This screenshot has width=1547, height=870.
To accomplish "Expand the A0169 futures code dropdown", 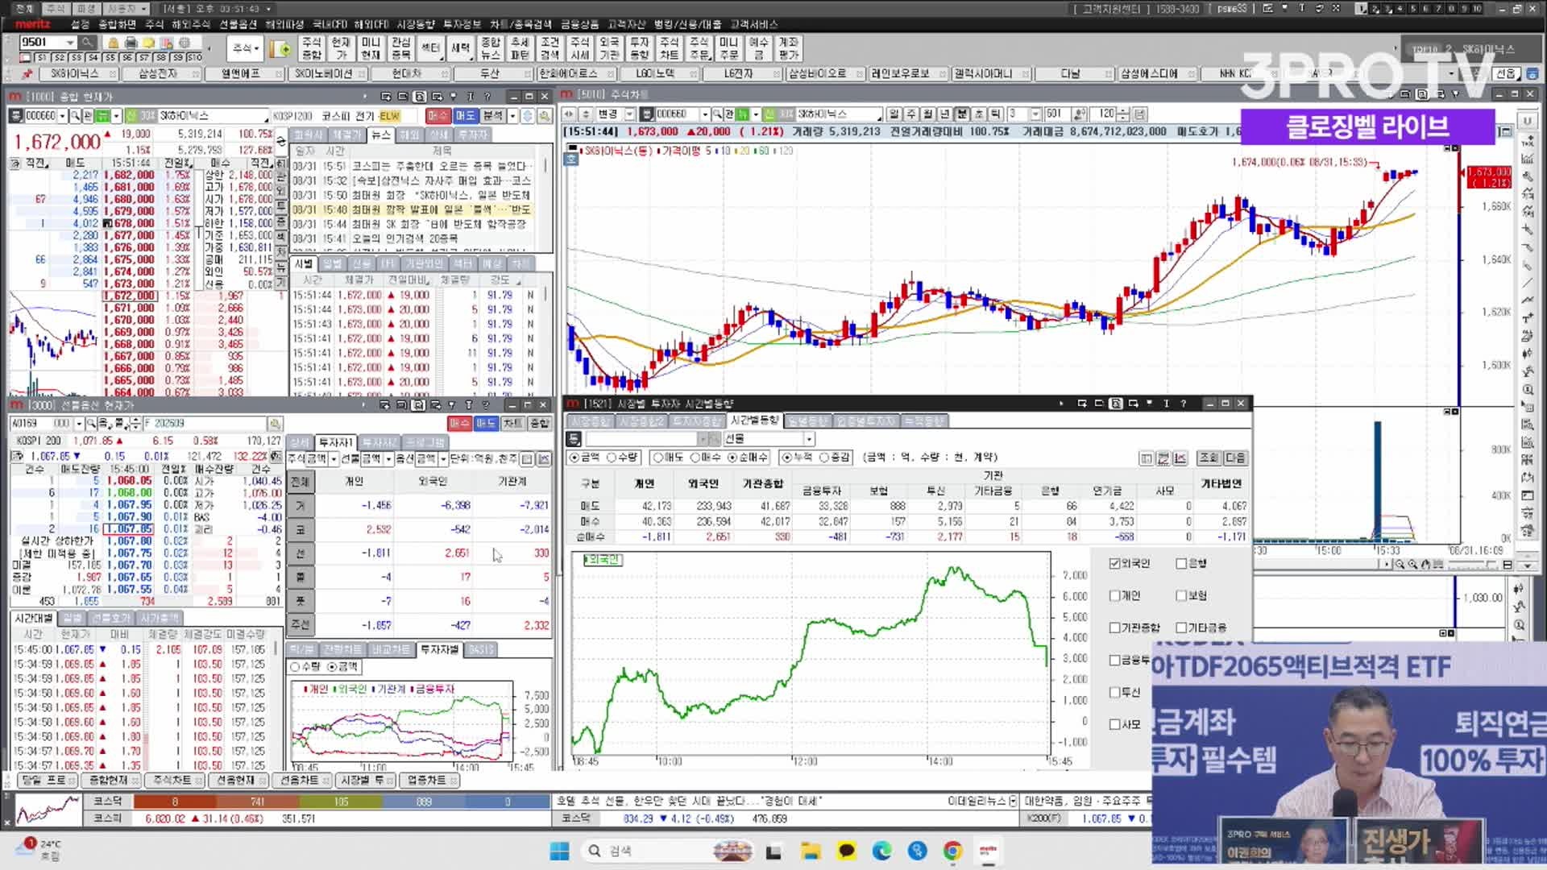I will [x=79, y=424].
